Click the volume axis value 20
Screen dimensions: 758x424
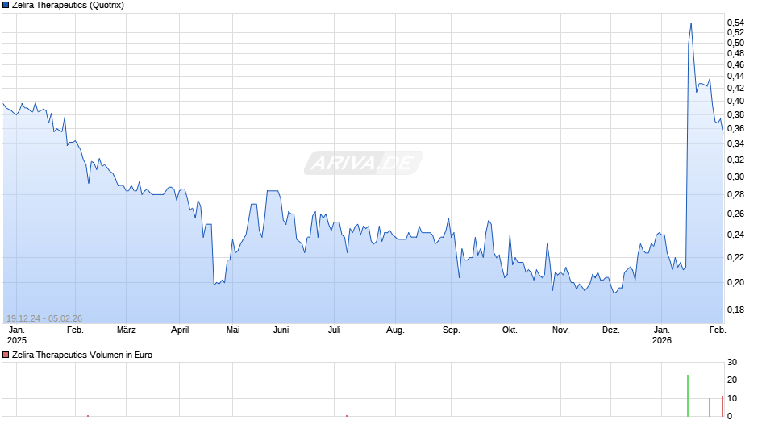[732, 380]
